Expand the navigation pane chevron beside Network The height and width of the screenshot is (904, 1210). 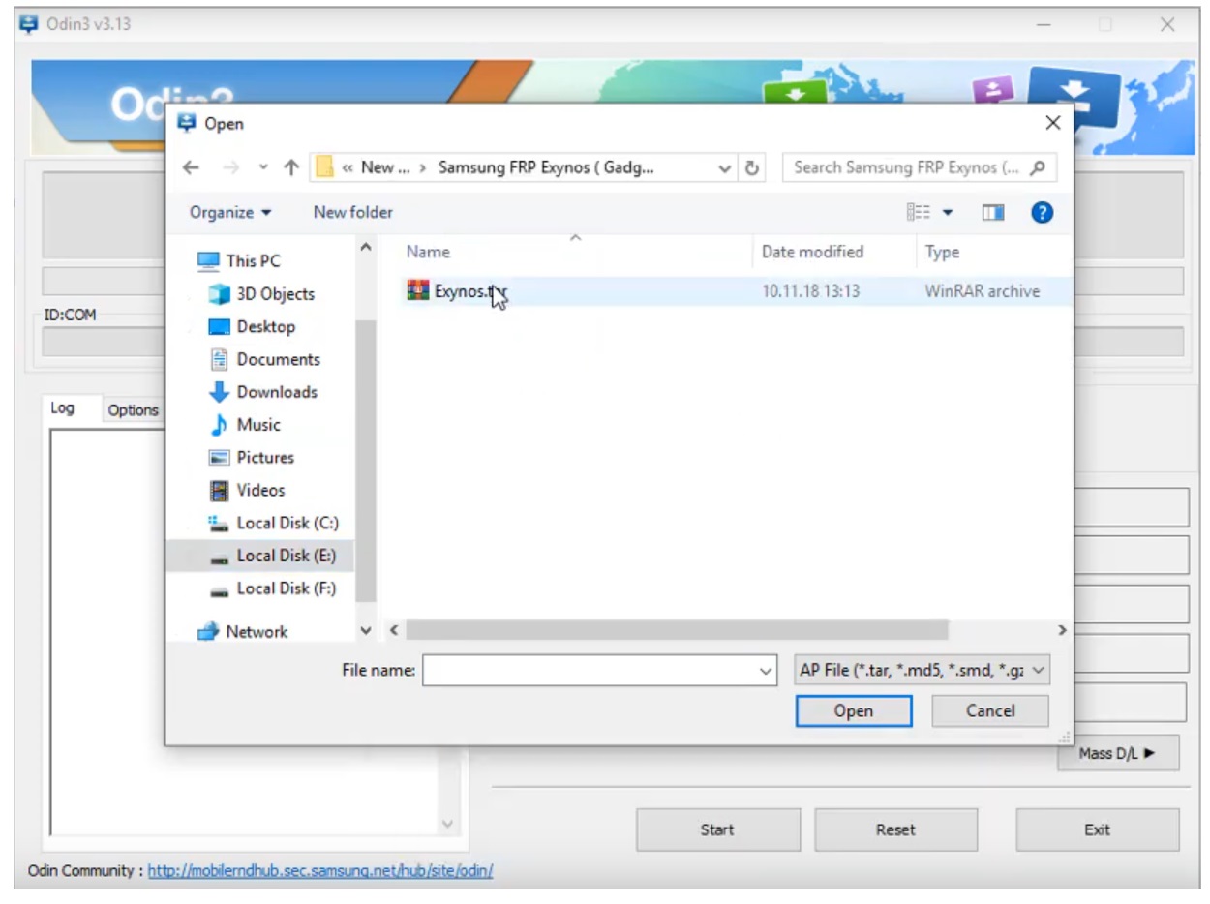(x=366, y=631)
